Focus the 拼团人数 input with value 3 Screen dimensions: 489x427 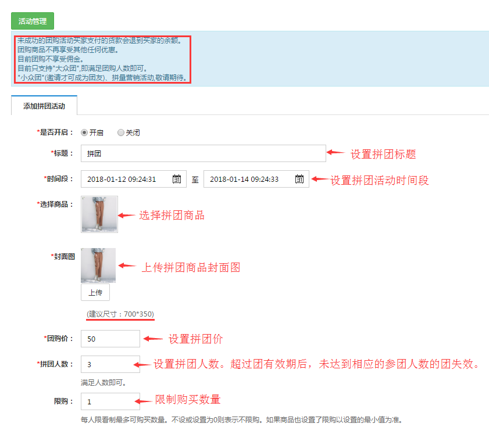[x=110, y=364]
